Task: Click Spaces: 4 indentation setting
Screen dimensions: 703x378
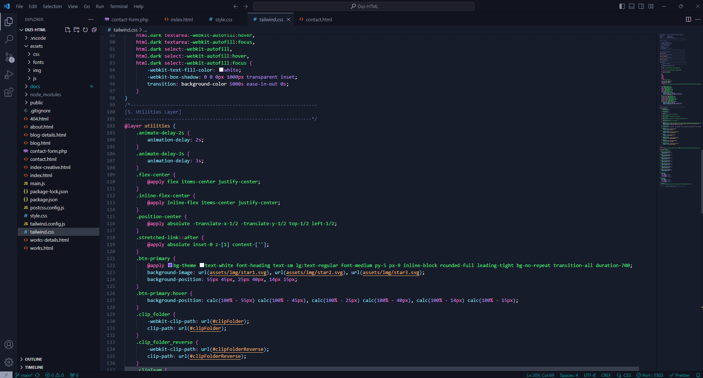Action: click(x=569, y=375)
